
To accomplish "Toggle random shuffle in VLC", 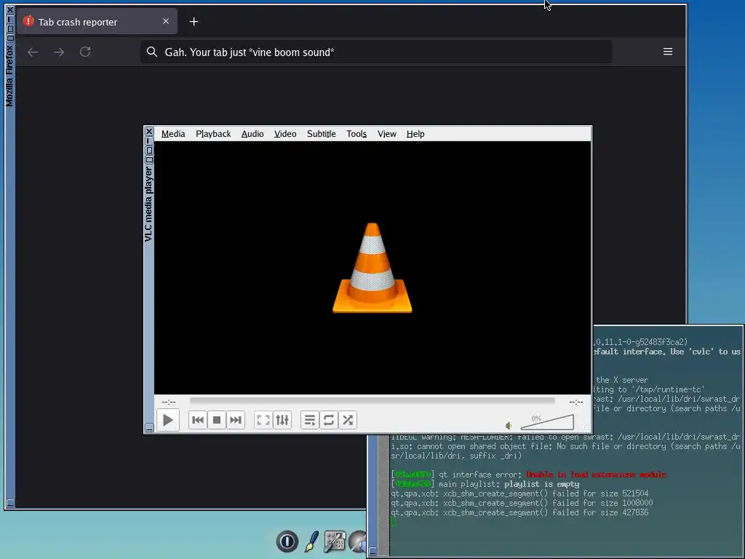I will (348, 420).
